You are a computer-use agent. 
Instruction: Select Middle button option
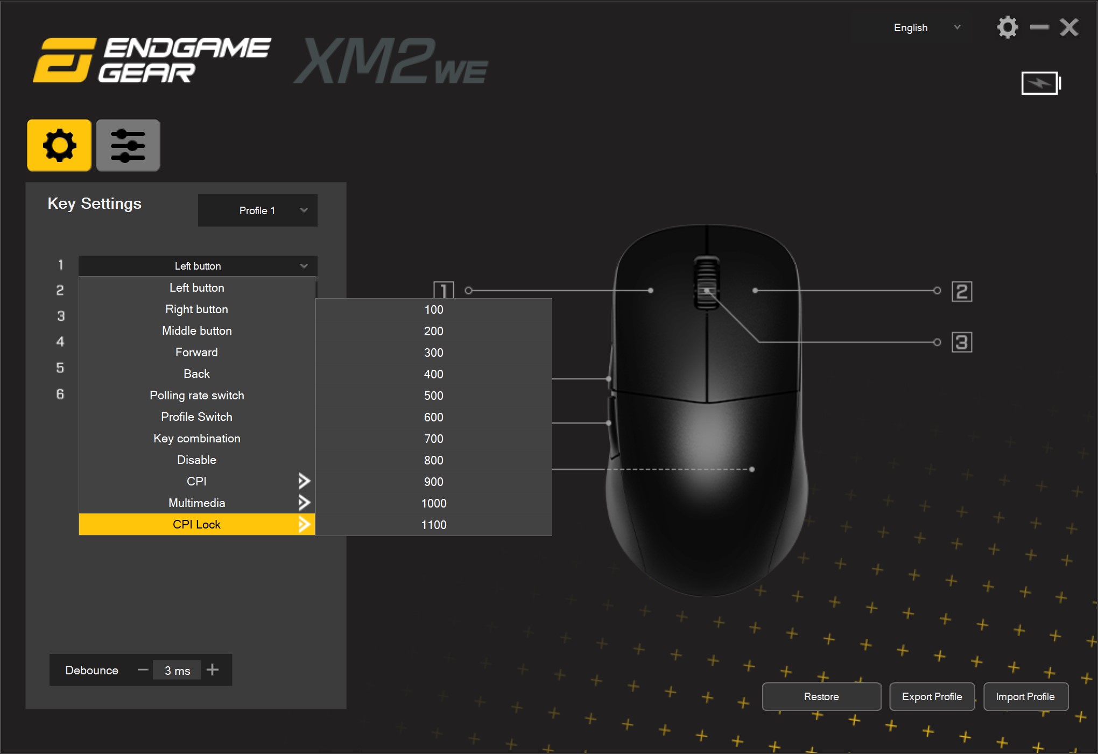pos(197,331)
